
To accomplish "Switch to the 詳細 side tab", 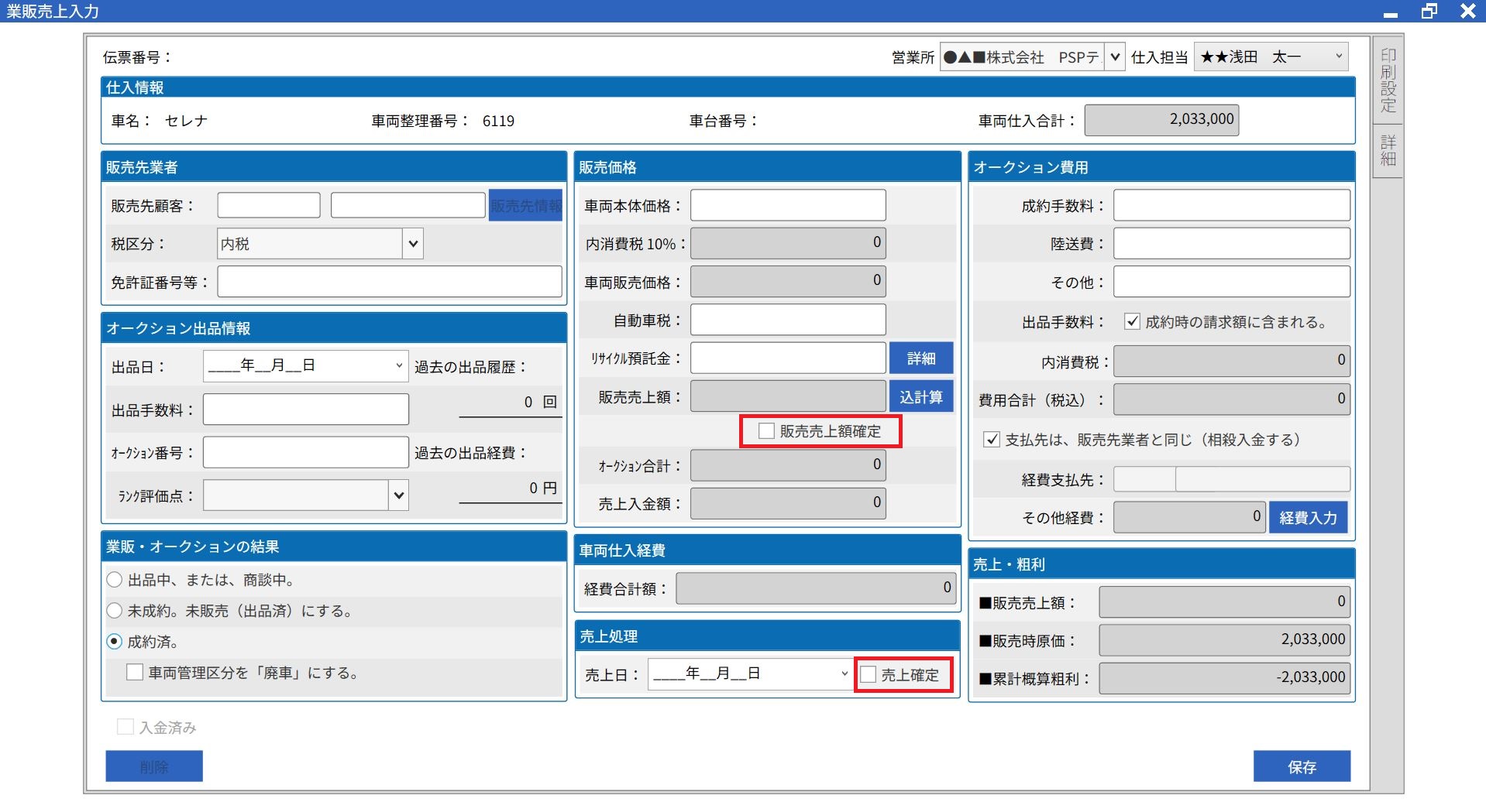I will (x=1388, y=151).
